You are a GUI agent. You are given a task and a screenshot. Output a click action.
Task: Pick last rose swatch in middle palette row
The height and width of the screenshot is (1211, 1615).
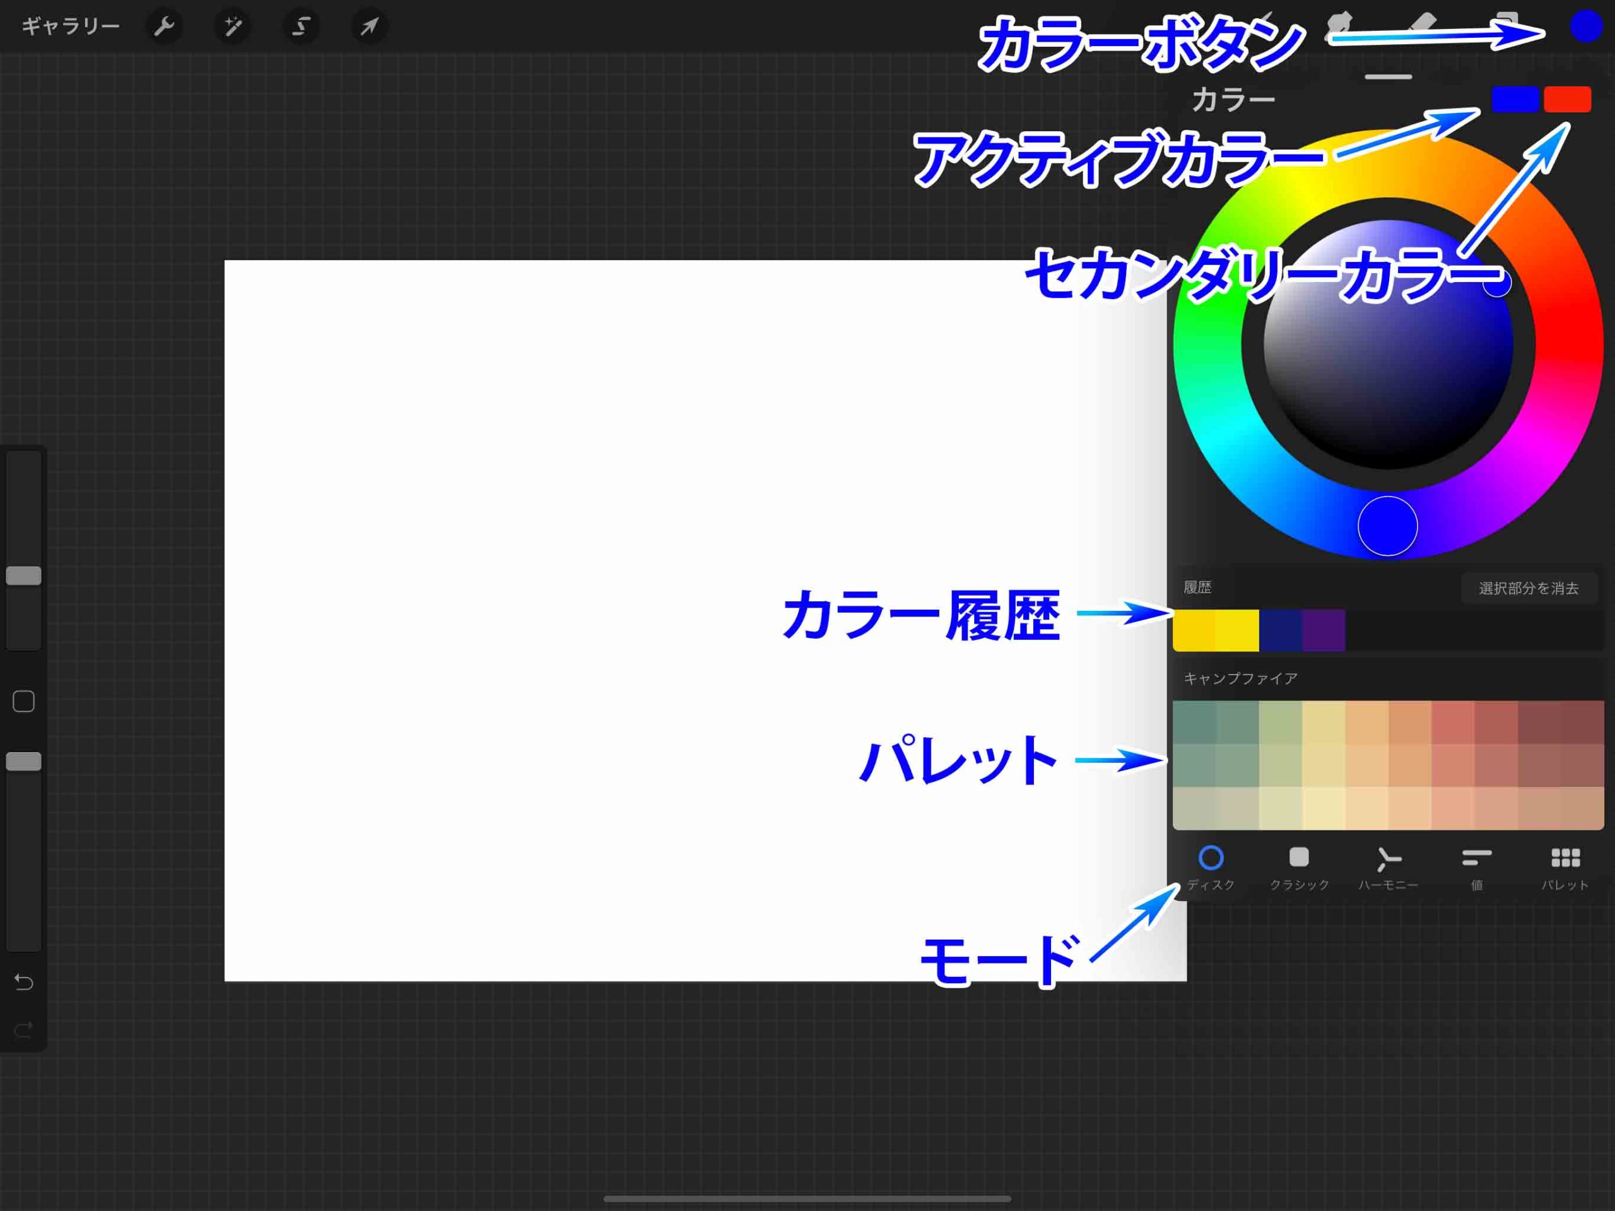pyautogui.click(x=1582, y=765)
